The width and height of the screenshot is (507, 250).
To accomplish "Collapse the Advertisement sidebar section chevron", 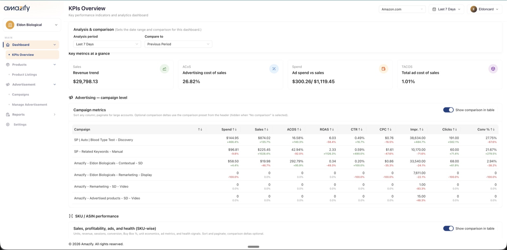I will 55,84.
